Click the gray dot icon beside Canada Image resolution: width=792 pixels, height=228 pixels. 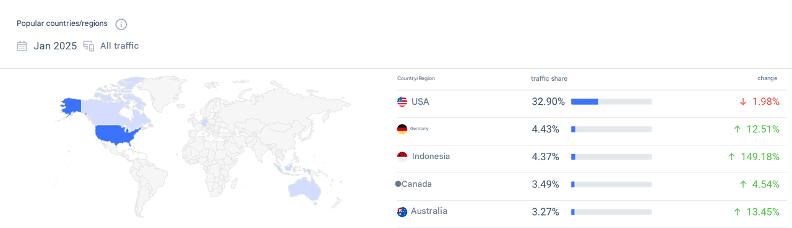pyautogui.click(x=398, y=184)
